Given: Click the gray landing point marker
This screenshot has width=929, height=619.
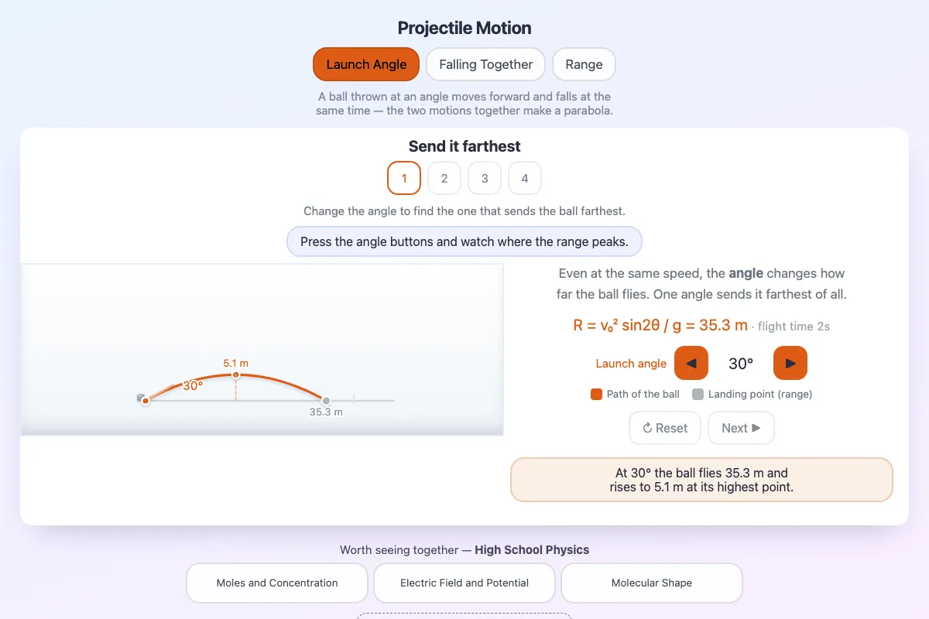Looking at the screenshot, I should click(326, 401).
